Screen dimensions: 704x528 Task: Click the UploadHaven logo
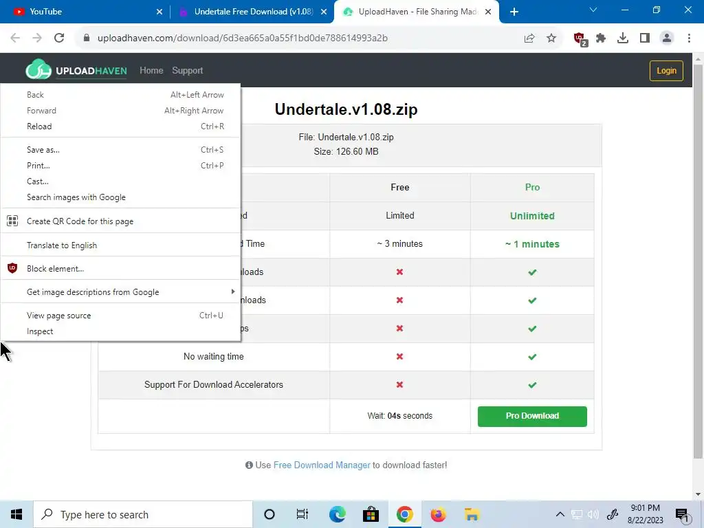76,70
